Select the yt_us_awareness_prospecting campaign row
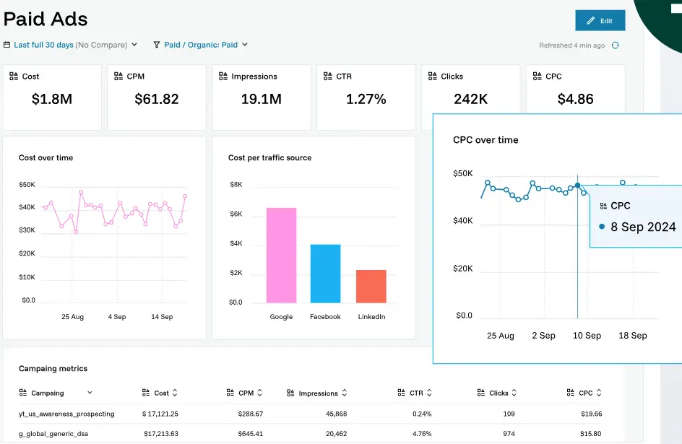This screenshot has height=444, width=682. (66, 414)
